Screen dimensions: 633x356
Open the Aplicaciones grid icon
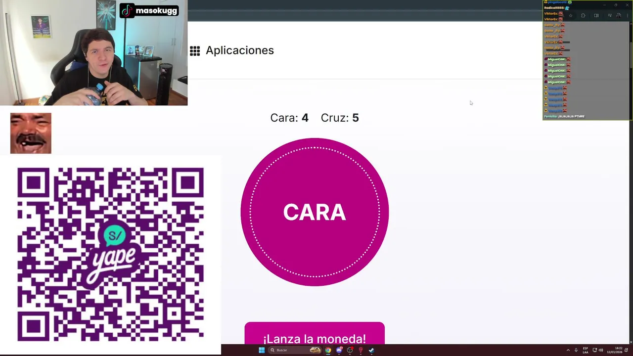[x=195, y=51]
